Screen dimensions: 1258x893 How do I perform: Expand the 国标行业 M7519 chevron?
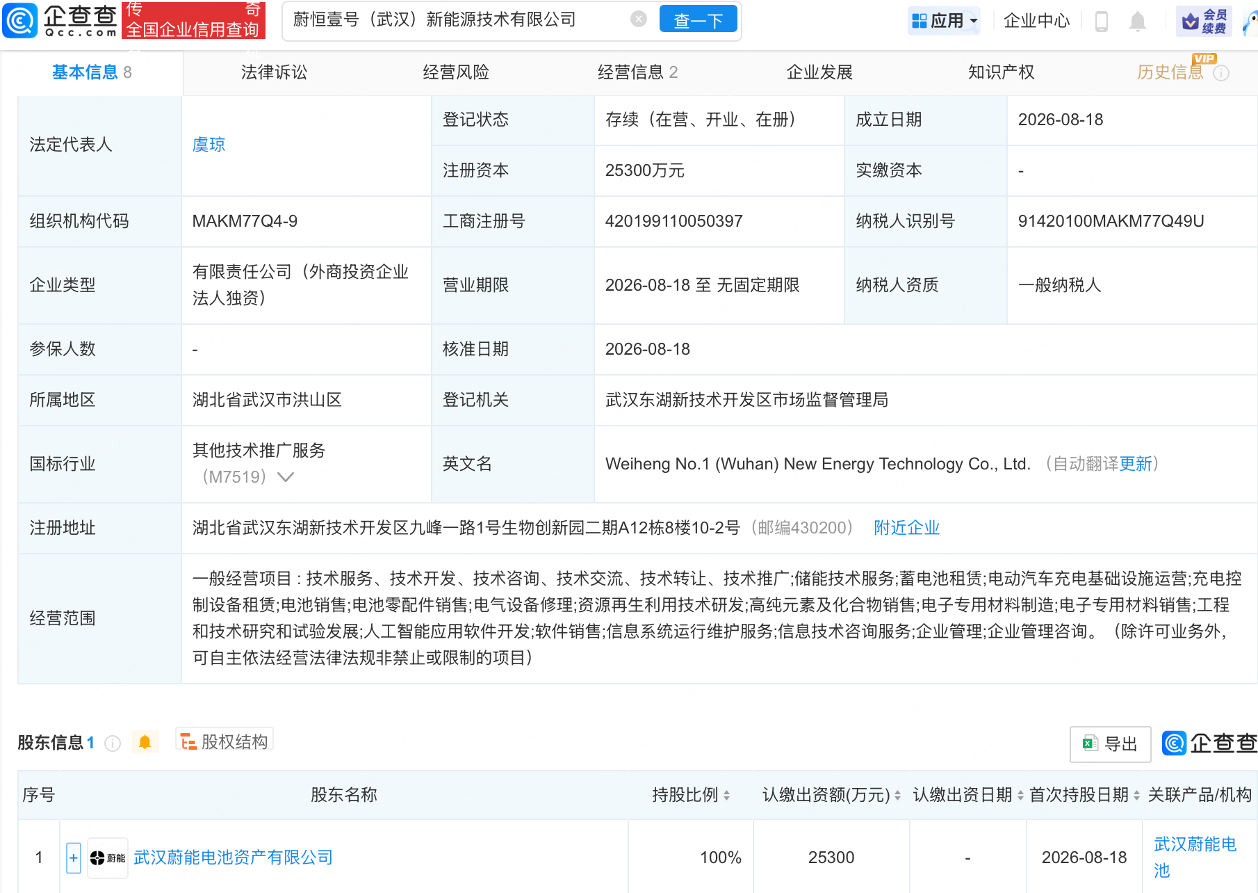(286, 477)
